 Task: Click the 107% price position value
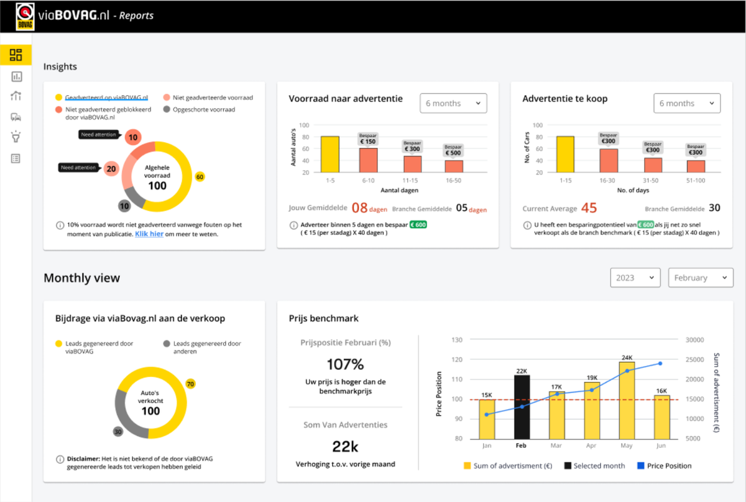[x=345, y=364]
